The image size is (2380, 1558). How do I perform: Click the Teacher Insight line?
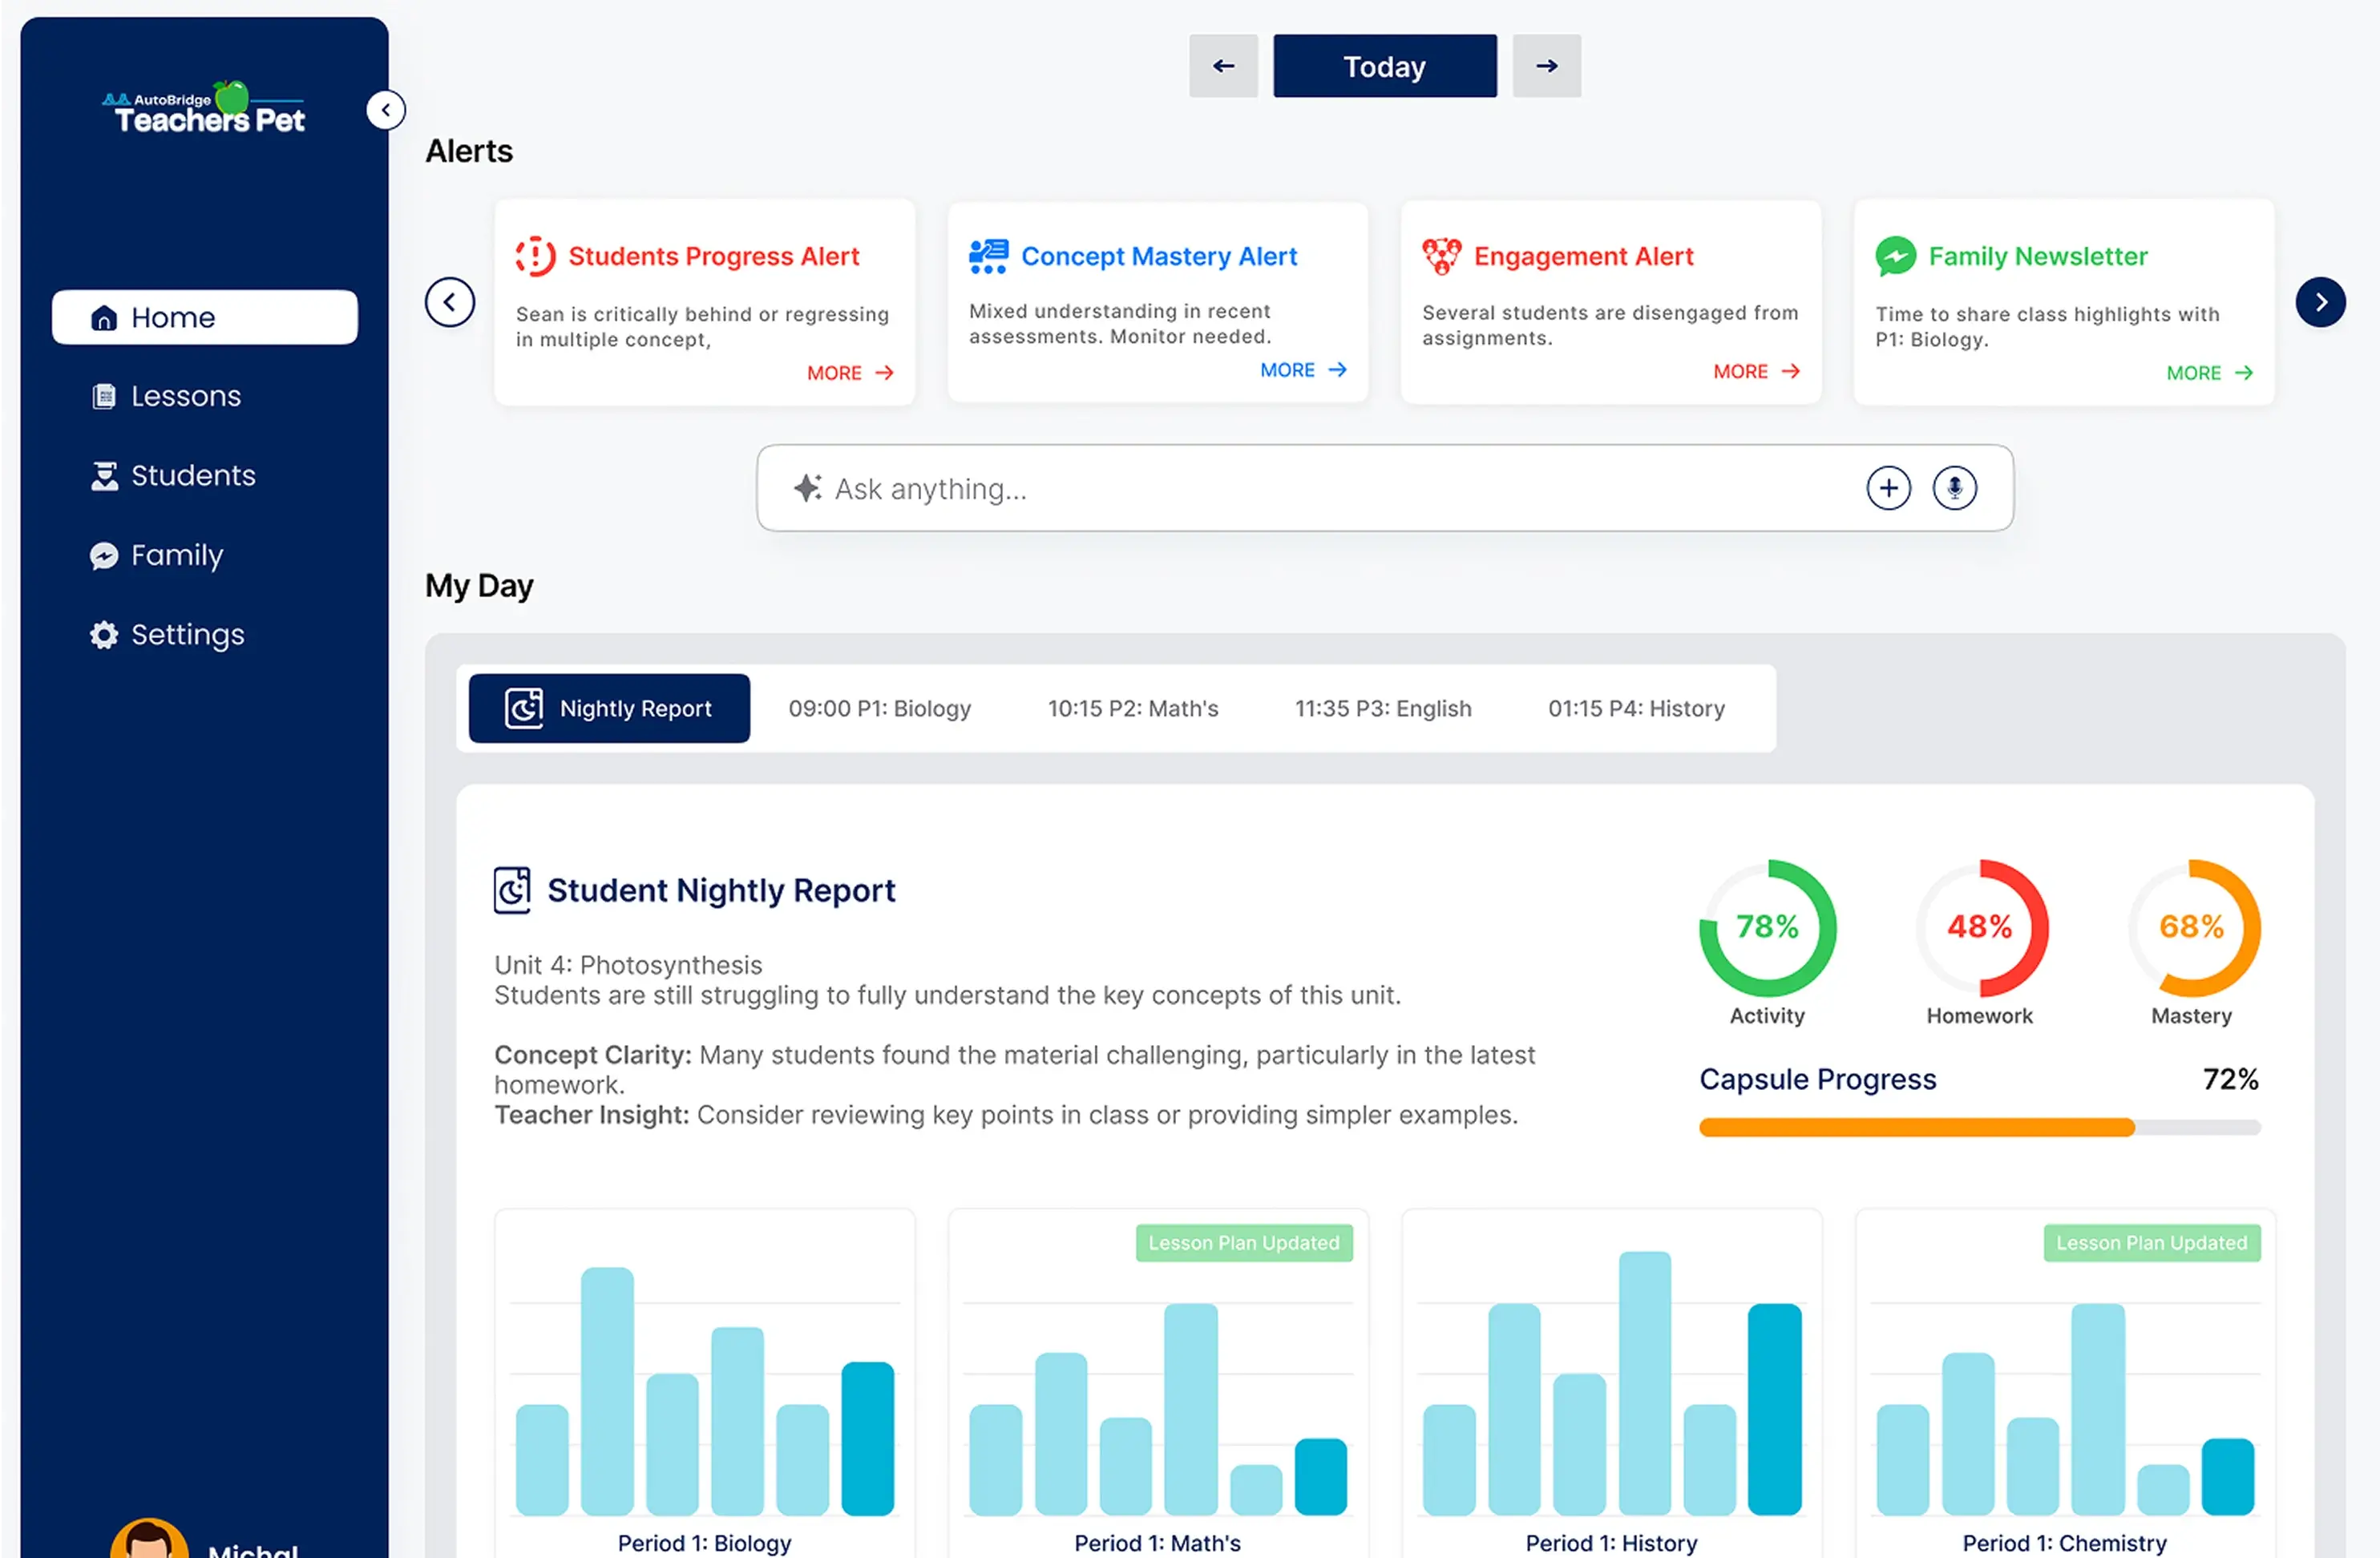(x=1006, y=1115)
